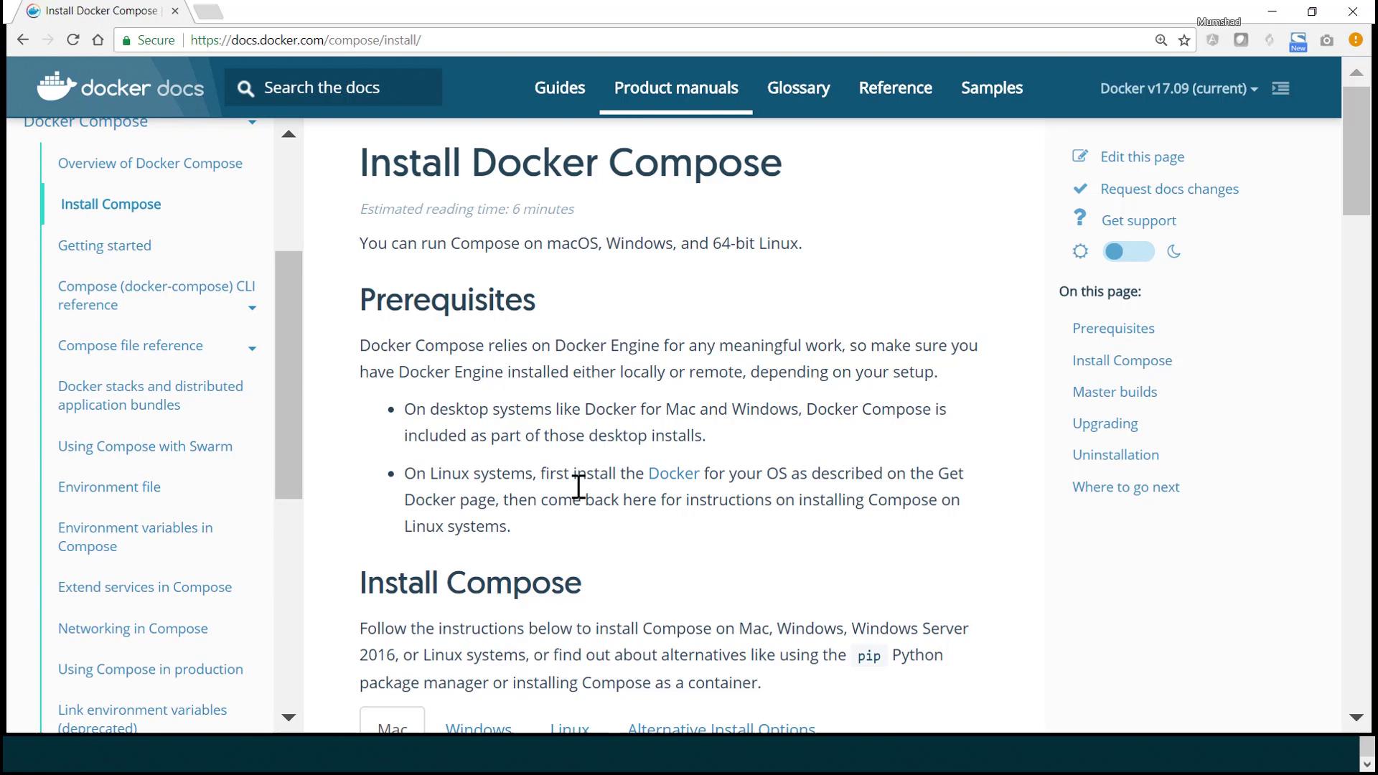The image size is (1378, 775).
Task: Jump to Uninstallation section link
Action: tap(1115, 455)
